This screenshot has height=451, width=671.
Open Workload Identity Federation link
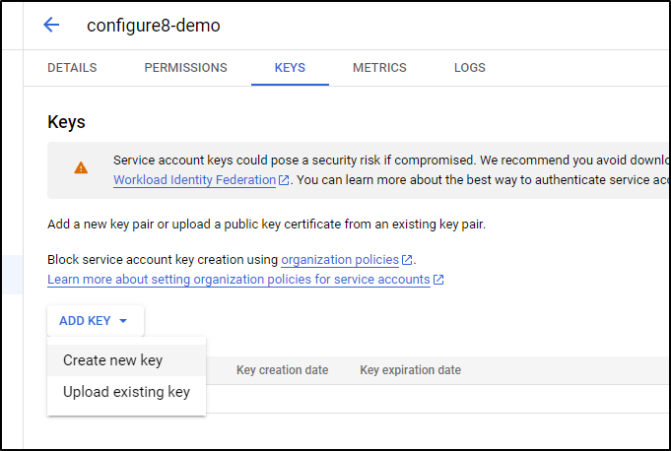point(195,180)
